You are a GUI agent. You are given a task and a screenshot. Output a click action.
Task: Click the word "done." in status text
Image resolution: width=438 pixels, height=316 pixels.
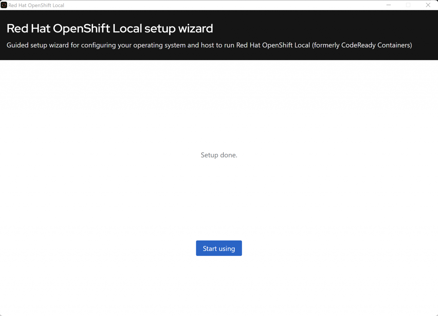pyautogui.click(x=228, y=155)
